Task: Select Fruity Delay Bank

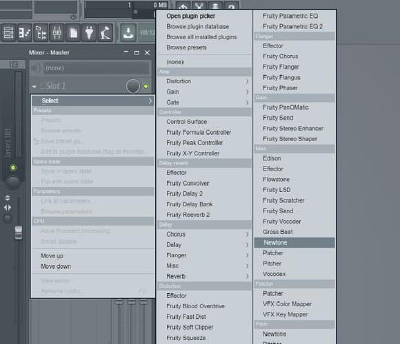Action: [204, 204]
